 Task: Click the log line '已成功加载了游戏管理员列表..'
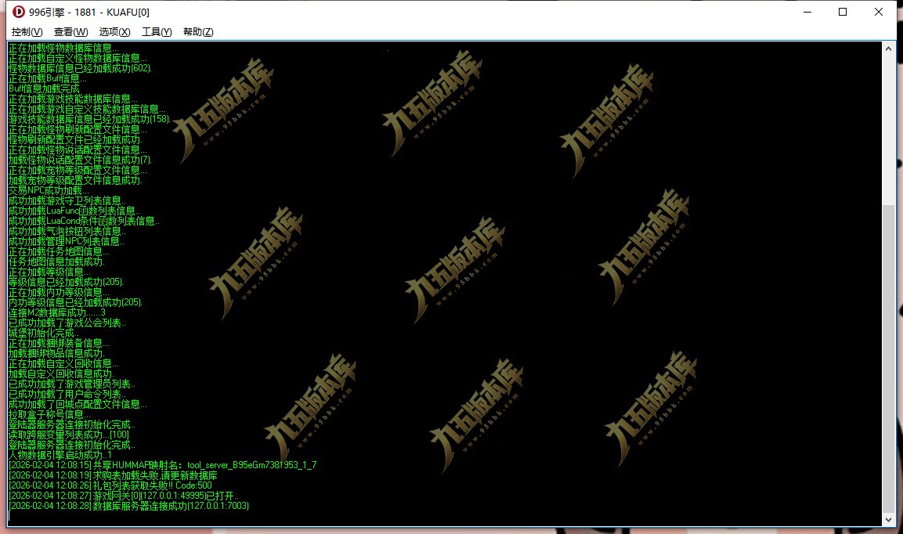tap(72, 384)
